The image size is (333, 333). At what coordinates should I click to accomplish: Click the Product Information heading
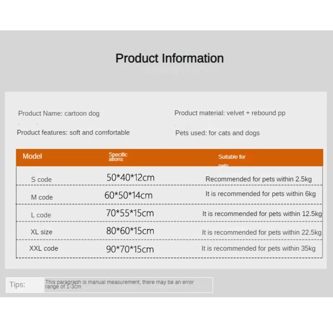[169, 58]
